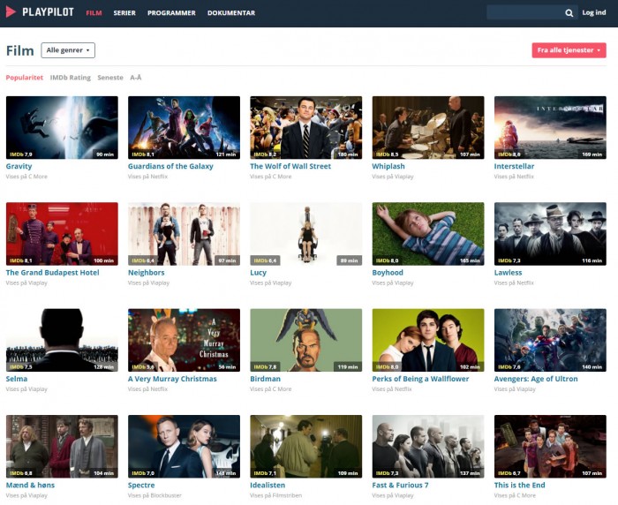This screenshot has height=505, width=618.
Task: Open the Alle genrer dropdown
Action: coord(68,50)
